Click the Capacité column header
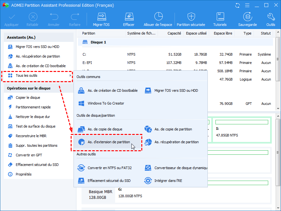The height and width of the screenshot is (211, 281). [x=174, y=33]
